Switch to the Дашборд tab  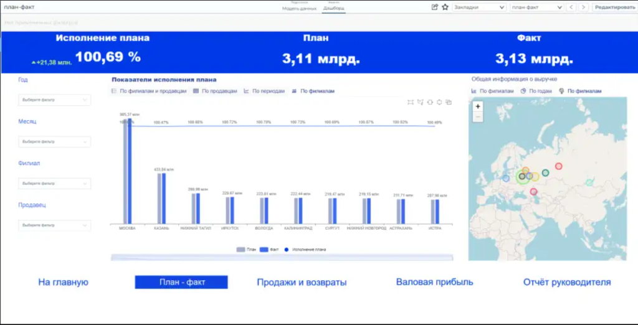pyautogui.click(x=334, y=7)
